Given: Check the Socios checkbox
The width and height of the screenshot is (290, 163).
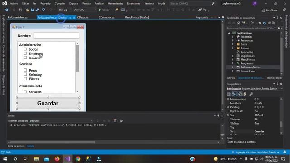Looking at the screenshot, I should (25, 49).
